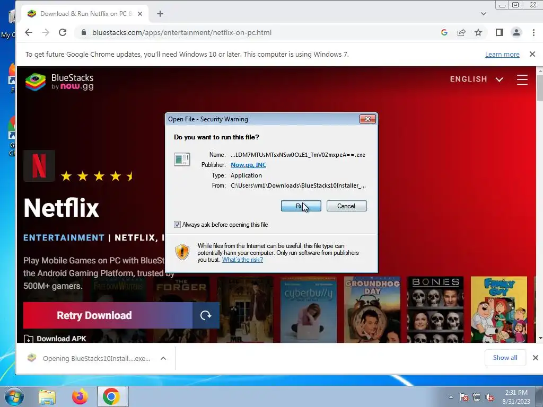Image resolution: width=543 pixels, height=407 pixels.
Task: Bookmark this page with the star
Action: 478,32
